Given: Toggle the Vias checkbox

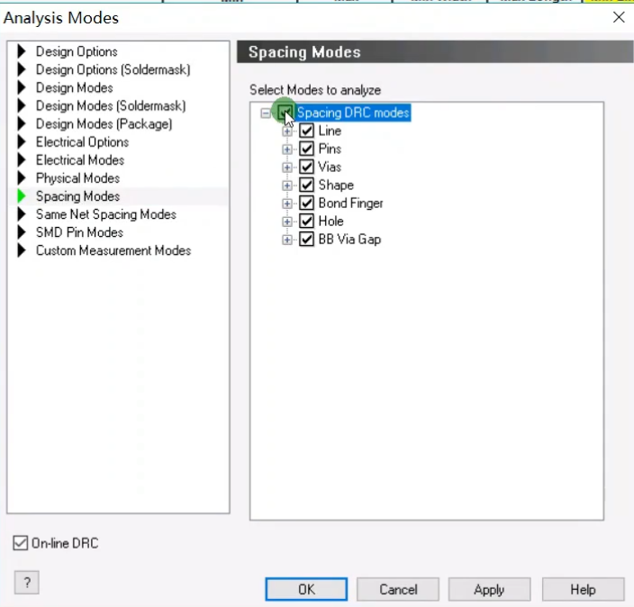Looking at the screenshot, I should tap(306, 167).
